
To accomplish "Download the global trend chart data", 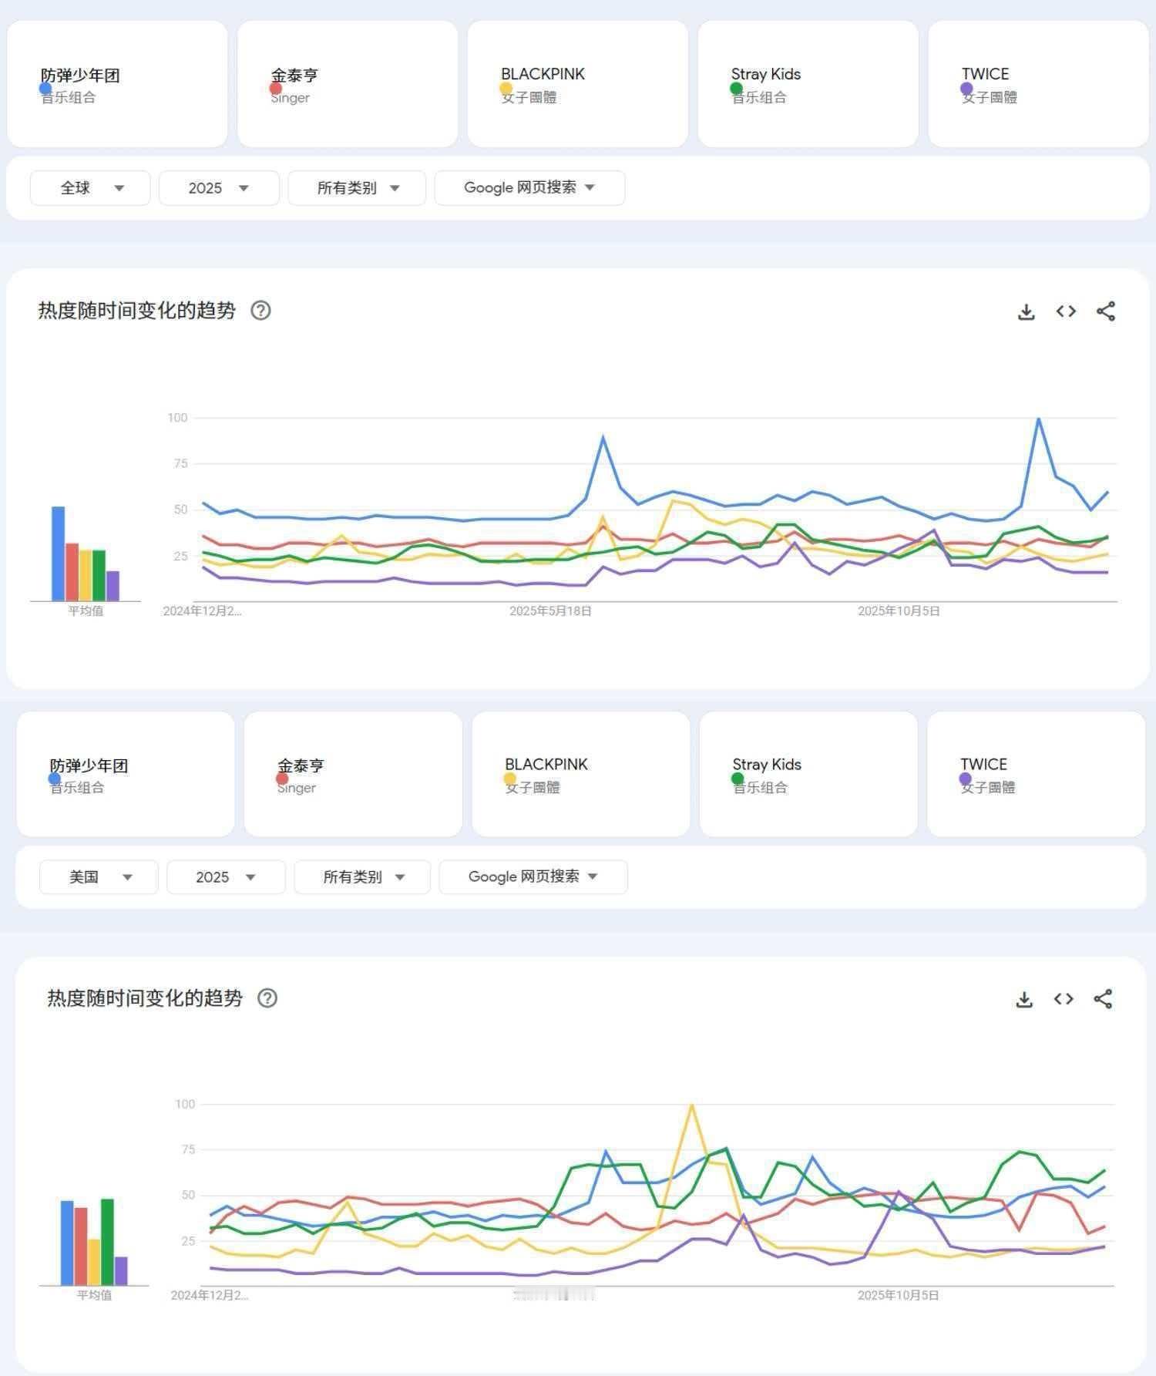I will pos(1026,311).
